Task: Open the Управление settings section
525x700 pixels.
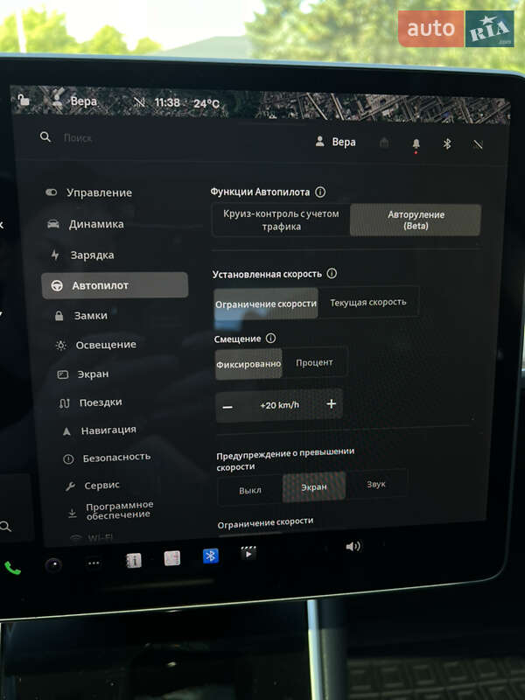Action: [89, 192]
